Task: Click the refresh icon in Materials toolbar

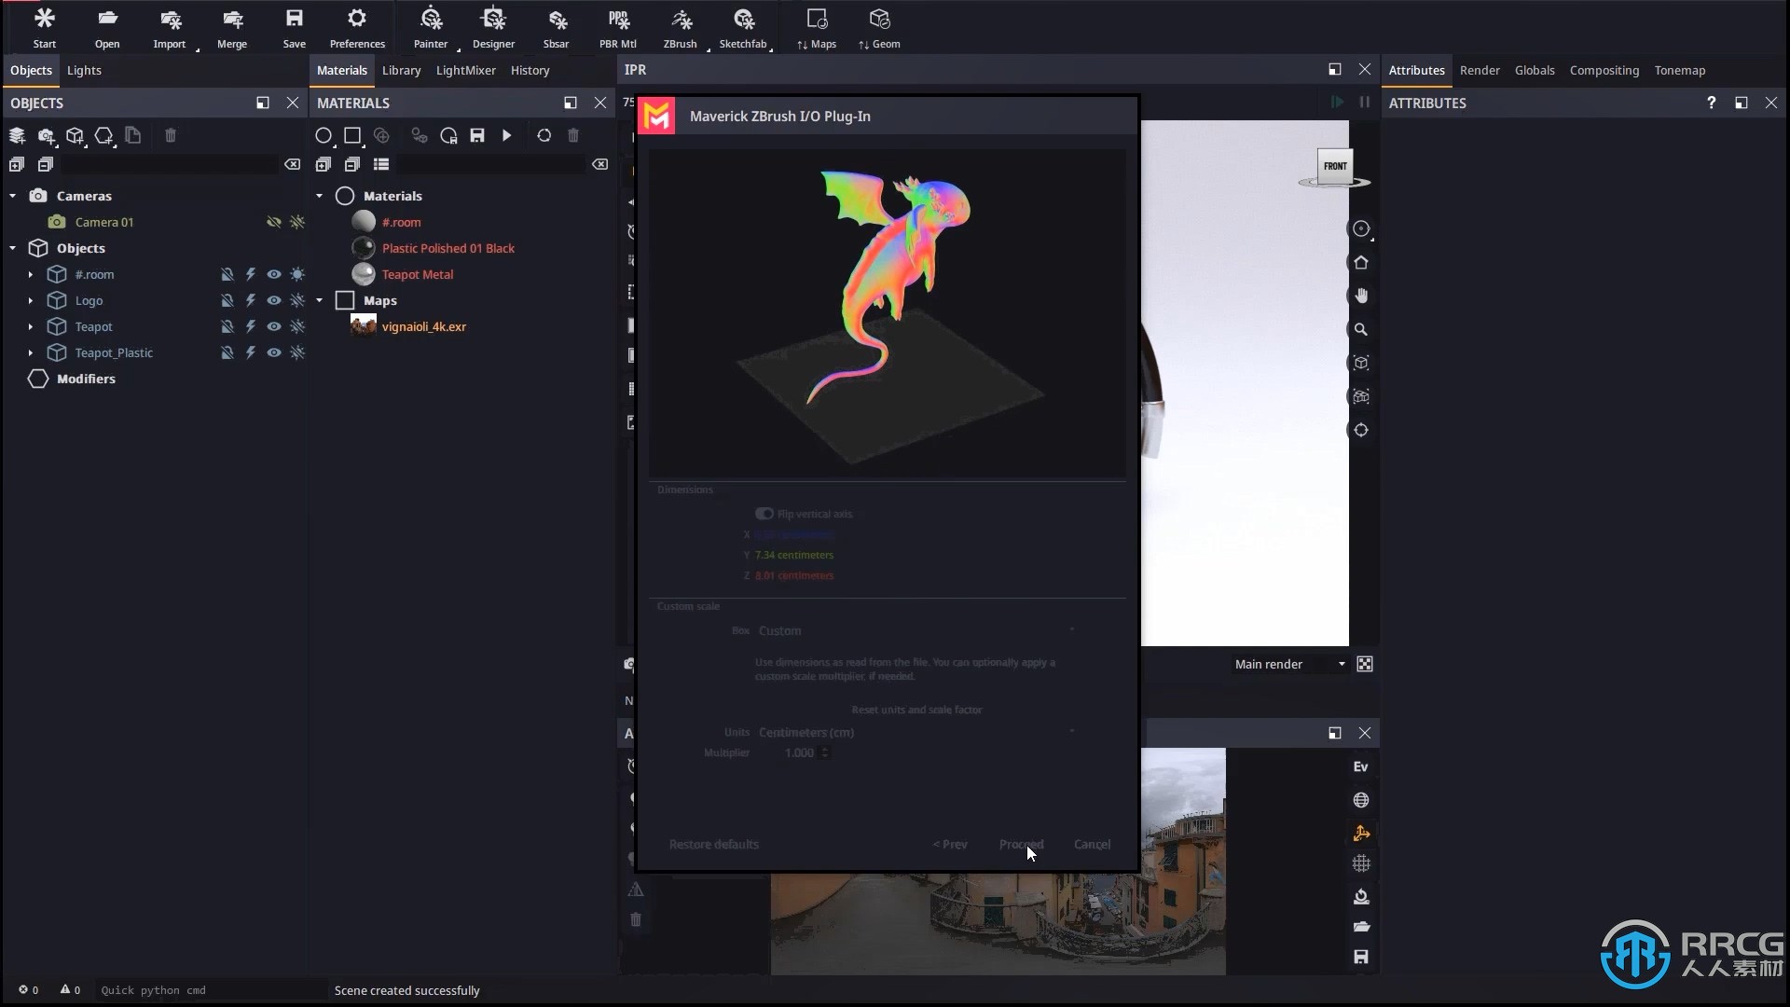Action: 544,136
